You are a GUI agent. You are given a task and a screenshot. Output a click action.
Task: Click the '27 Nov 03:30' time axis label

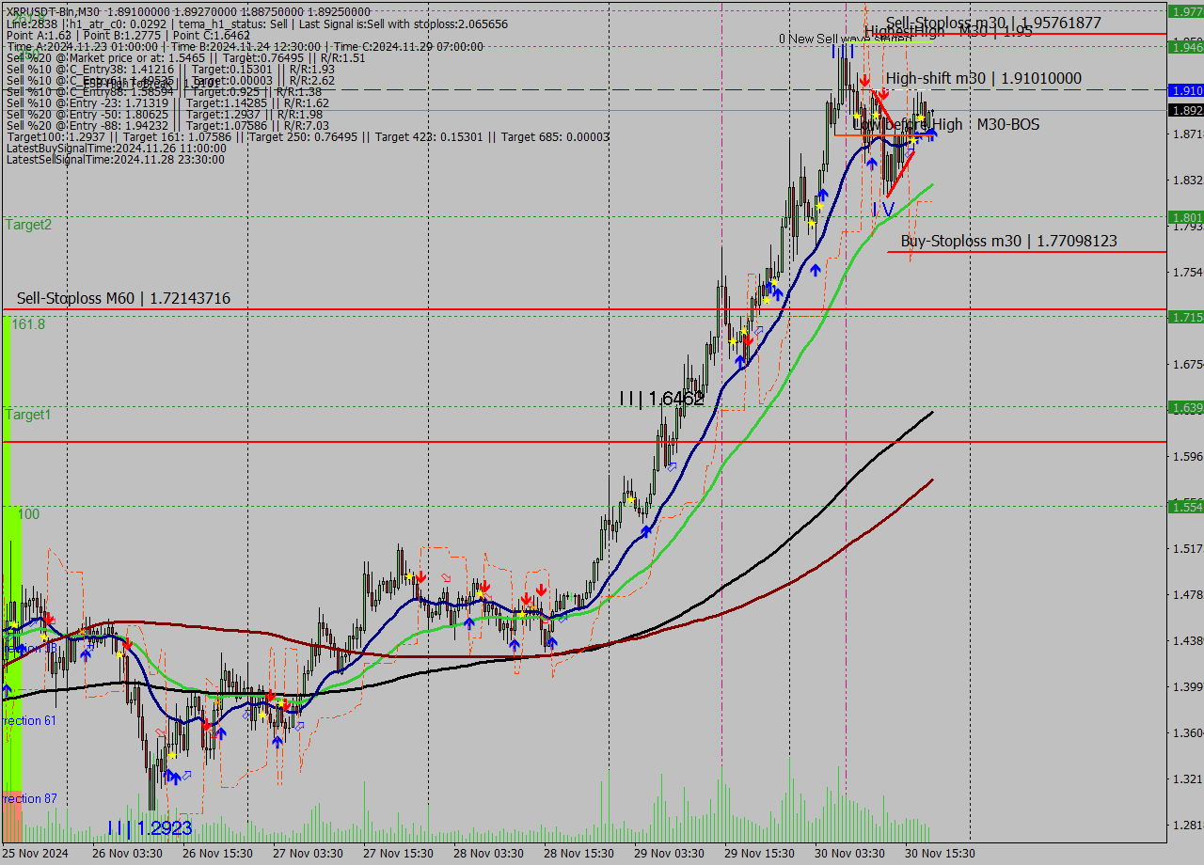[x=309, y=854]
